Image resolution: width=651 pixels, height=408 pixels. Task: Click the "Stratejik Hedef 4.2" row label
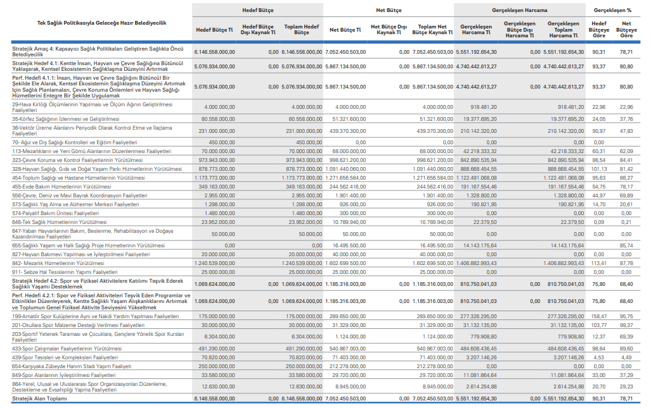pos(97,283)
